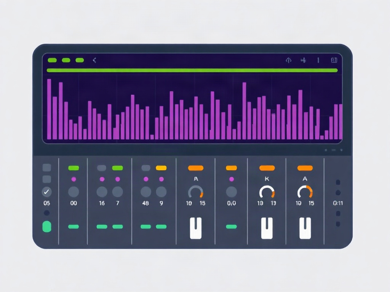The width and height of the screenshot is (390, 292).
Task: Click the purple dot above the 16 knob
Action: 102,179
